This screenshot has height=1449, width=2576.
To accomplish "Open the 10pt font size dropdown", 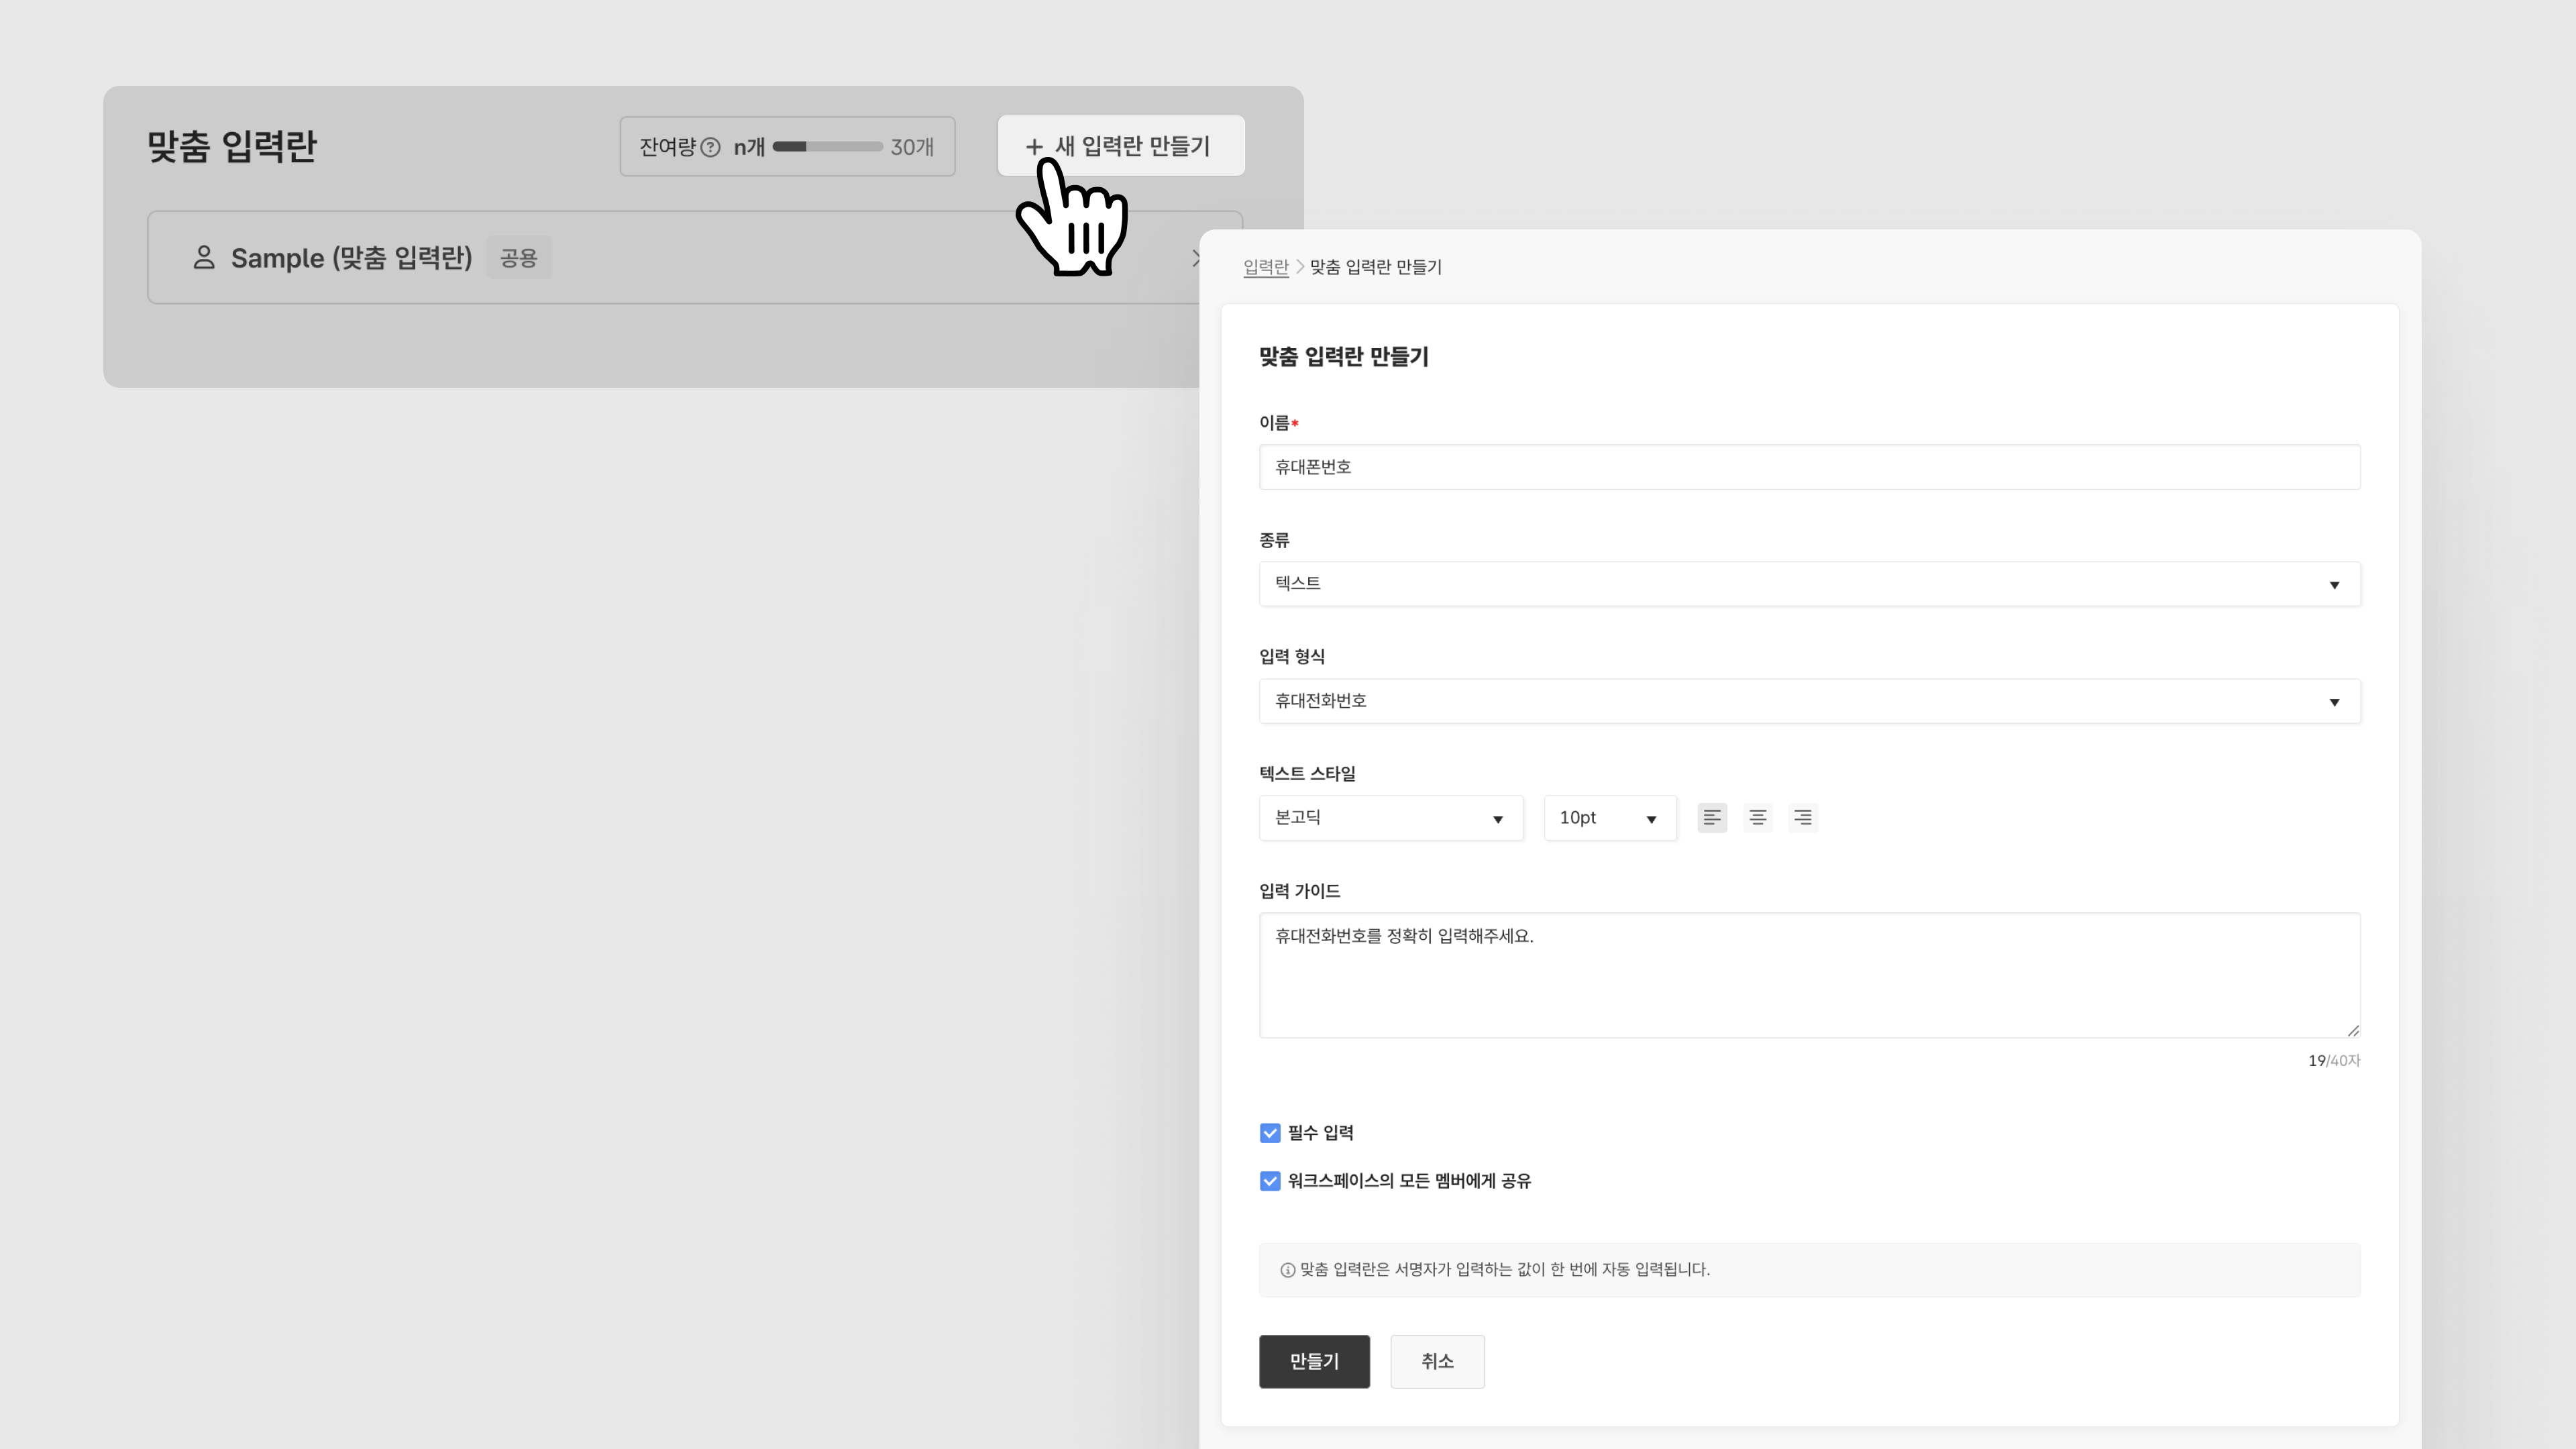I will coord(1608,818).
